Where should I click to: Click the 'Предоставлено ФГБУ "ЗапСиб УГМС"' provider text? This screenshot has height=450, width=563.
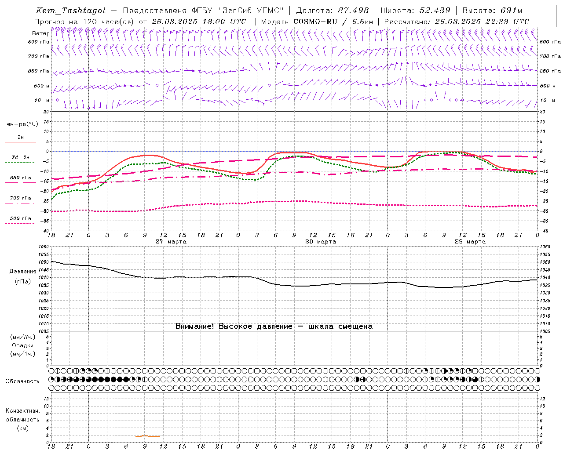[203, 11]
